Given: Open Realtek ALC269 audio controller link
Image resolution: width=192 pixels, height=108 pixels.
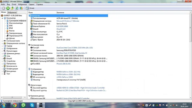Looking at the screenshot, I should 81,91.
